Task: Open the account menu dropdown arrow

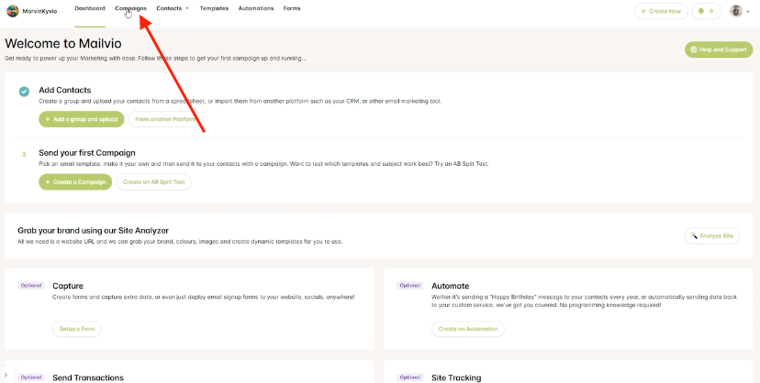Action: click(748, 12)
